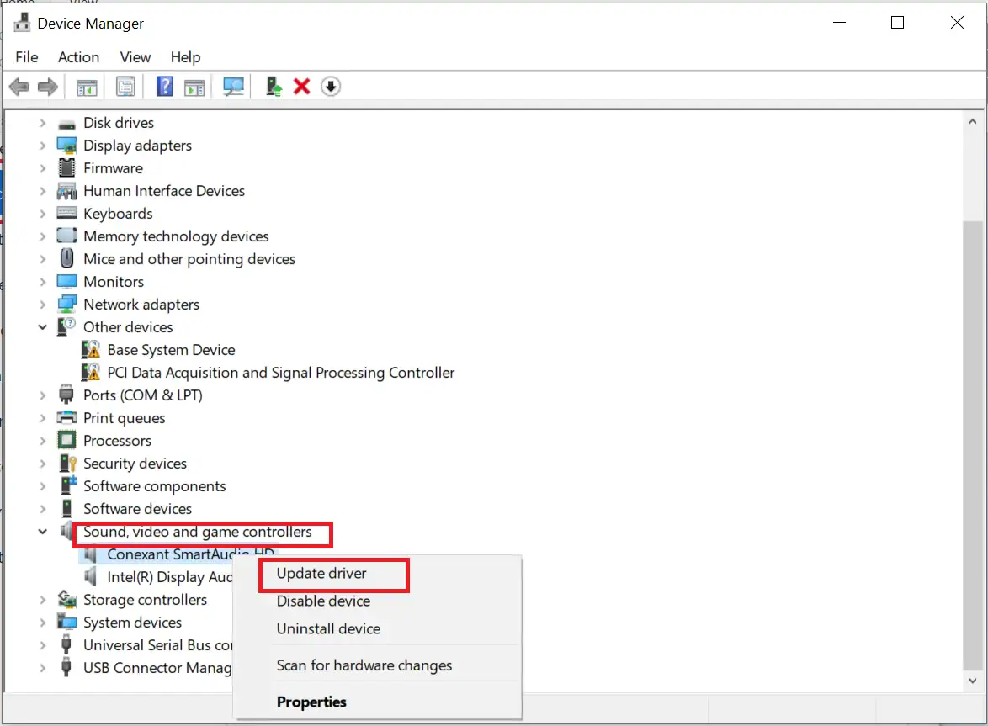Open the View menu
Image resolution: width=988 pixels, height=726 pixels.
pyautogui.click(x=135, y=57)
